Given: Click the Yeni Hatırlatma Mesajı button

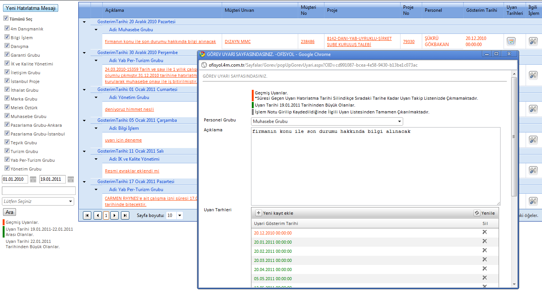Looking at the screenshot, I should click(31, 8).
